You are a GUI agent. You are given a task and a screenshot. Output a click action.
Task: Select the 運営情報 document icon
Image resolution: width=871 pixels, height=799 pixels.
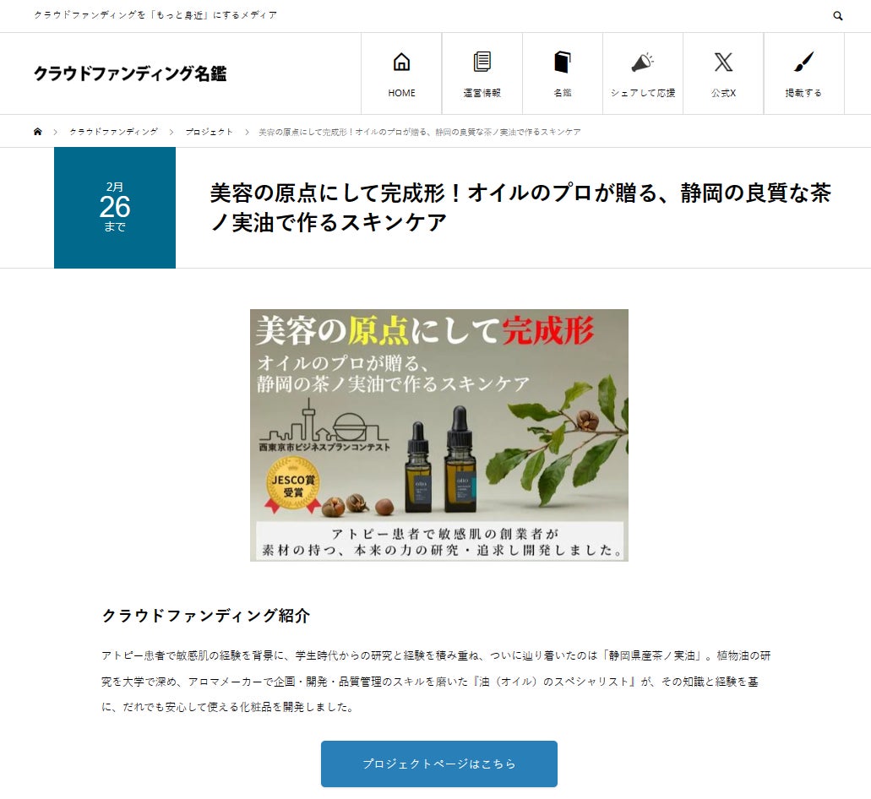[482, 62]
